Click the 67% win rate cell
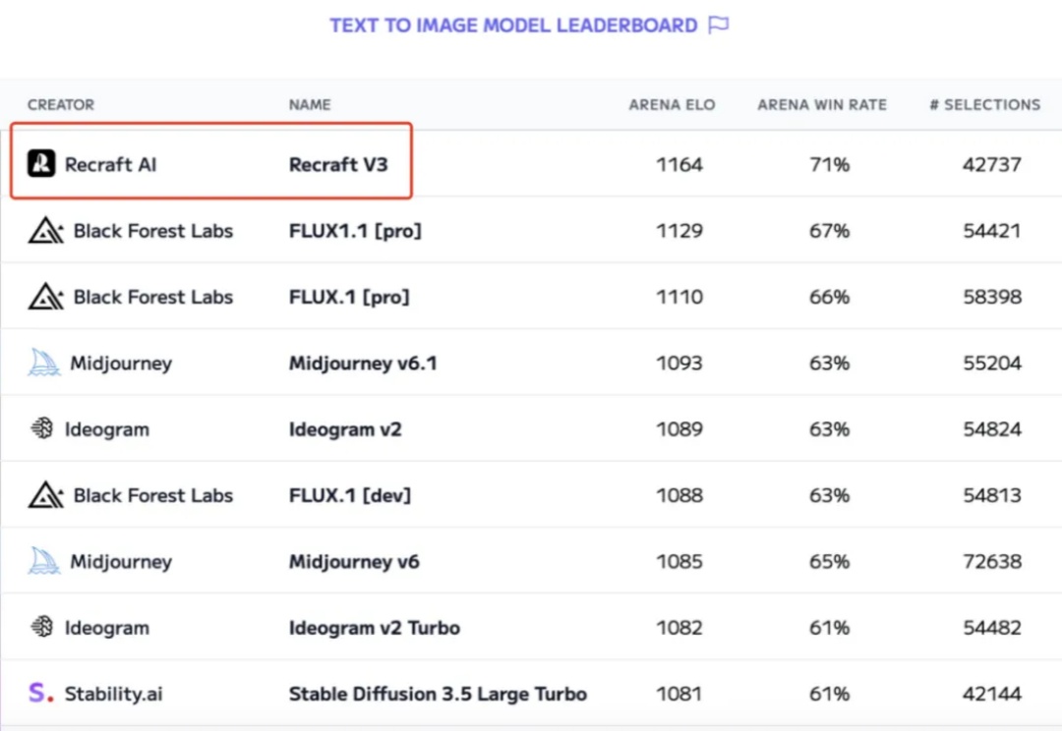Image resolution: width=1062 pixels, height=731 pixels. click(830, 231)
